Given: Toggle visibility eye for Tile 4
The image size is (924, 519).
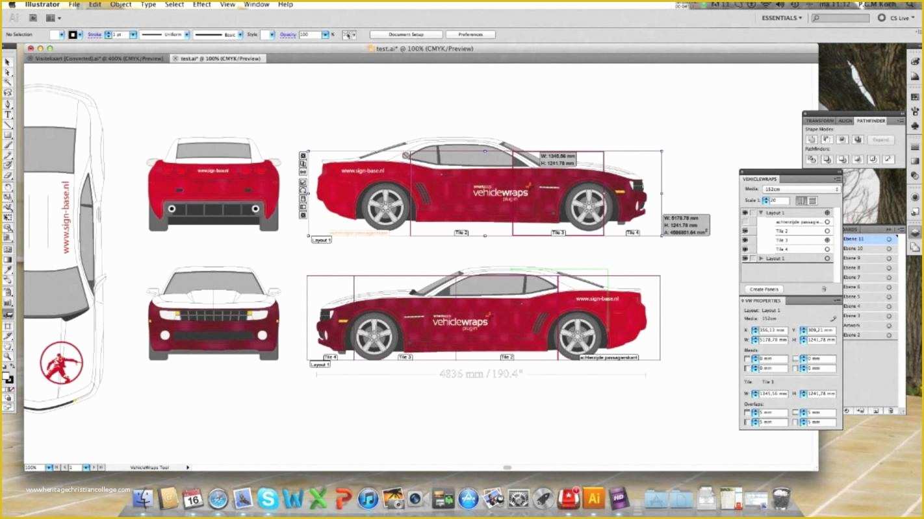Looking at the screenshot, I should click(x=745, y=249).
